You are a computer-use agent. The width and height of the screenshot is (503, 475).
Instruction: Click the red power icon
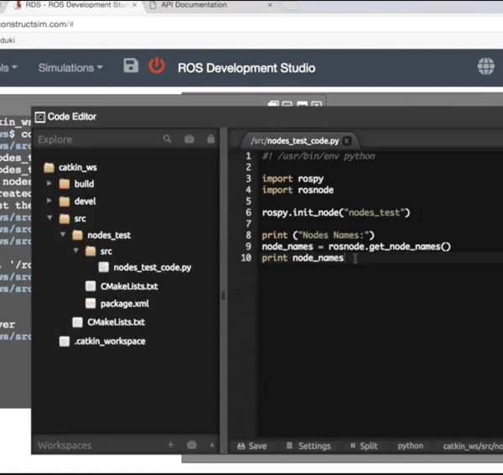coord(157,65)
